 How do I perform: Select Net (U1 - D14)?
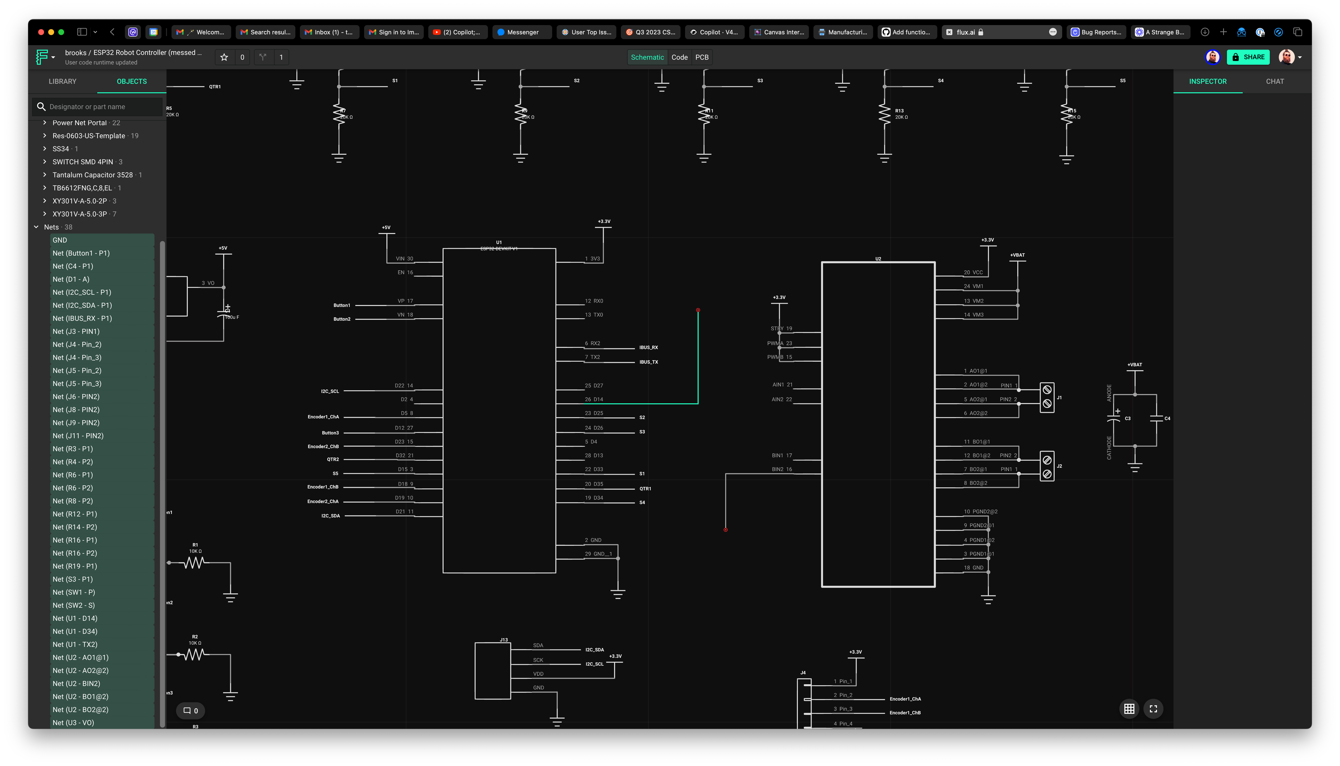102,618
